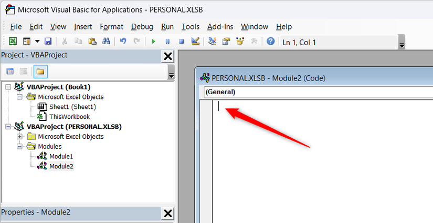This screenshot has height=223, width=433.
Task: Open the Run menu
Action: pos(167,27)
